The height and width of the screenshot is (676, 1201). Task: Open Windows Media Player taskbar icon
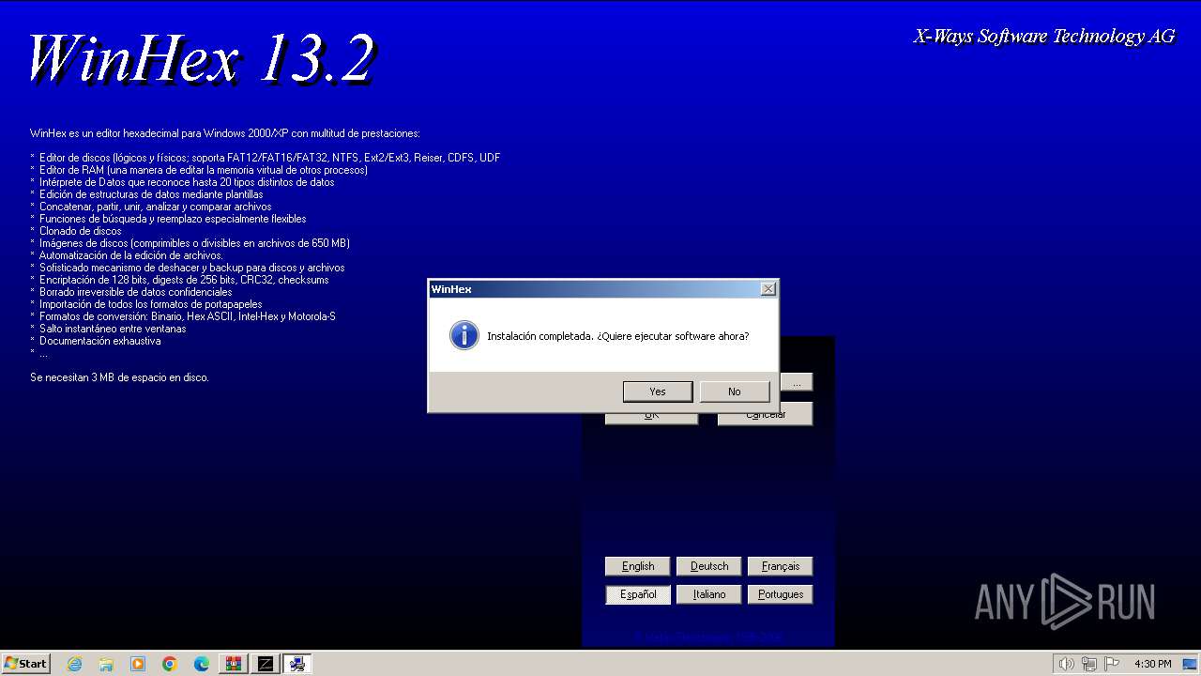[x=138, y=664]
